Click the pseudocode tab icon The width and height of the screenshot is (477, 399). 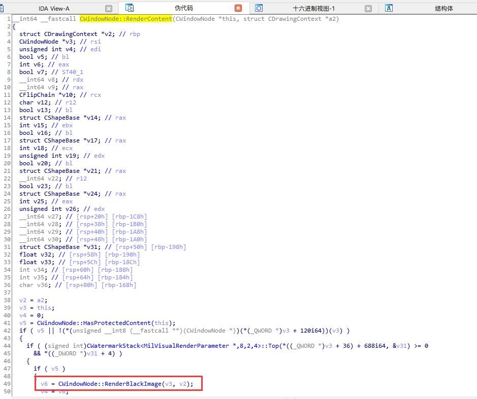[x=130, y=8]
